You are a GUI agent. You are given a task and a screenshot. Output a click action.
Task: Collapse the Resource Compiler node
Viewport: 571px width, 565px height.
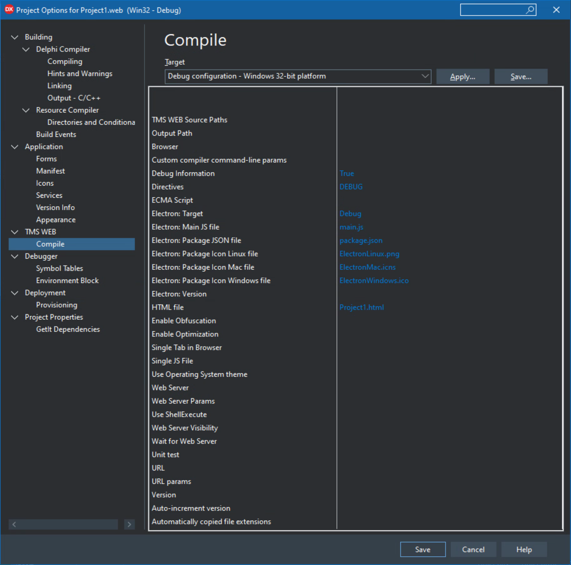tap(26, 110)
